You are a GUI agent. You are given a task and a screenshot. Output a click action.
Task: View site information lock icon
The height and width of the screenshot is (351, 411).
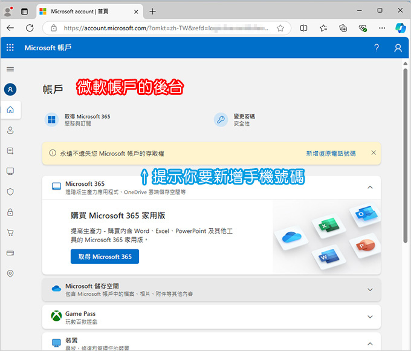pos(54,28)
